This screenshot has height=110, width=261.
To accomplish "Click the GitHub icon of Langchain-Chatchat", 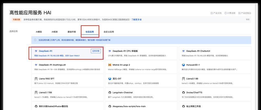I will click(110, 92).
